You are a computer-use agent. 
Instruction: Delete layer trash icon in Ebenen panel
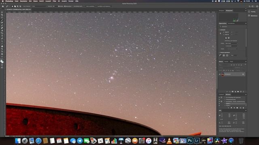tap(243, 91)
